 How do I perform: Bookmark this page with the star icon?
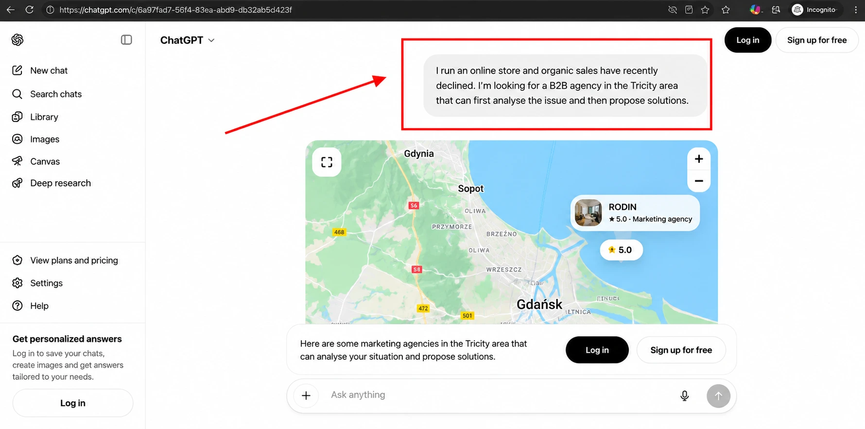click(705, 10)
